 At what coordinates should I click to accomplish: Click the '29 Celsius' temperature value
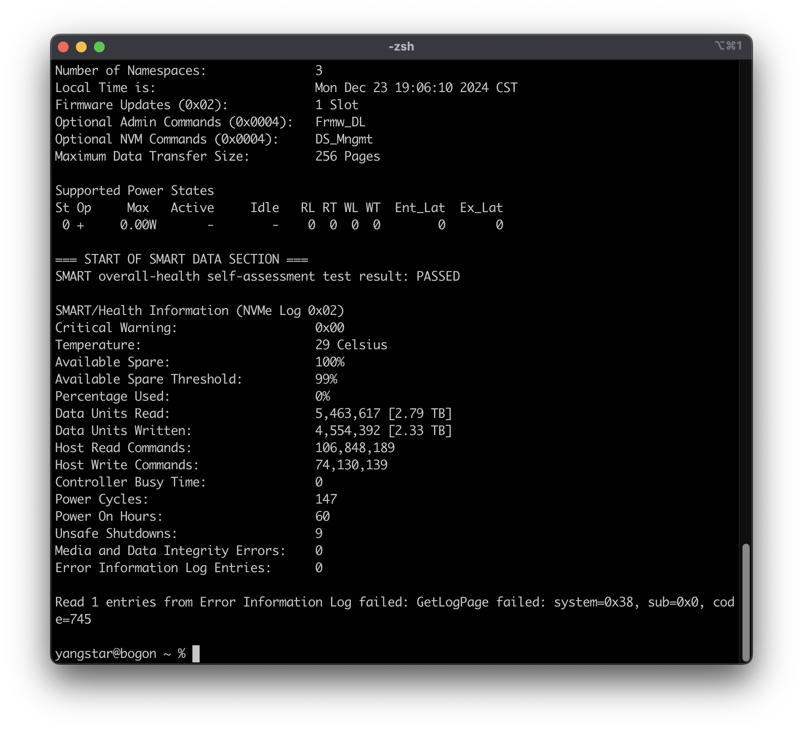pos(351,345)
